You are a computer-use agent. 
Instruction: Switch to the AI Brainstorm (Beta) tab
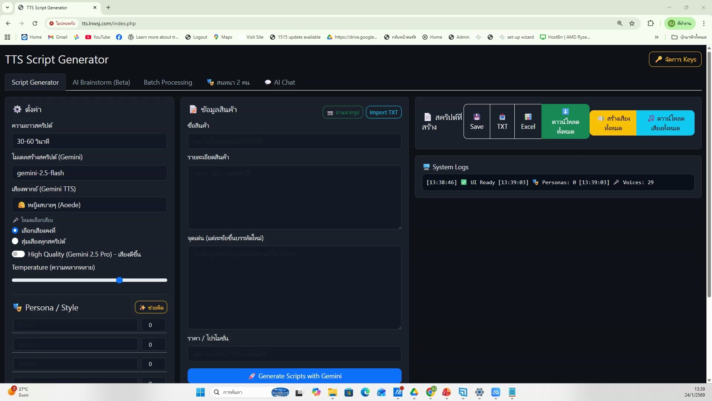click(101, 82)
